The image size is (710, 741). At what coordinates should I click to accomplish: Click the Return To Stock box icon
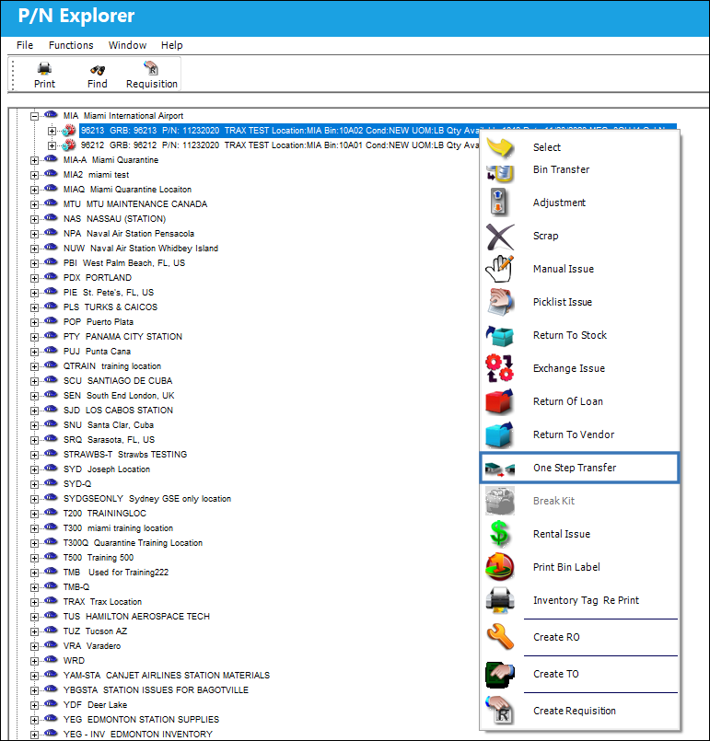[x=500, y=336]
